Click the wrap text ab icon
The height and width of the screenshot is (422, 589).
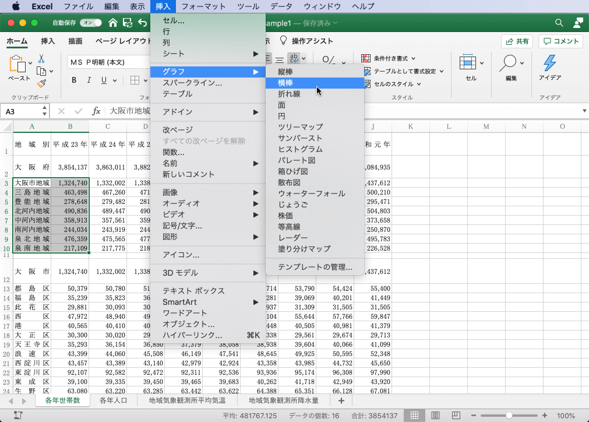[294, 58]
